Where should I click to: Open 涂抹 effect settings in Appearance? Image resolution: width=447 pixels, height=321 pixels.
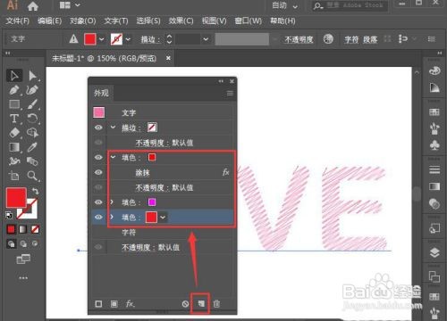[x=142, y=173]
